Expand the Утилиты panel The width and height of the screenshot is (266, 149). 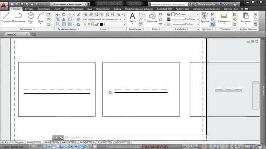coord(227,29)
